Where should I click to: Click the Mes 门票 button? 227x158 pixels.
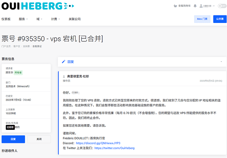(x=202, y=19)
